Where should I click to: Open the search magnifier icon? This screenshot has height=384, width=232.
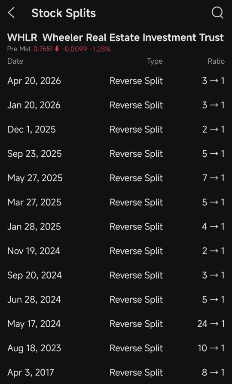point(217,12)
